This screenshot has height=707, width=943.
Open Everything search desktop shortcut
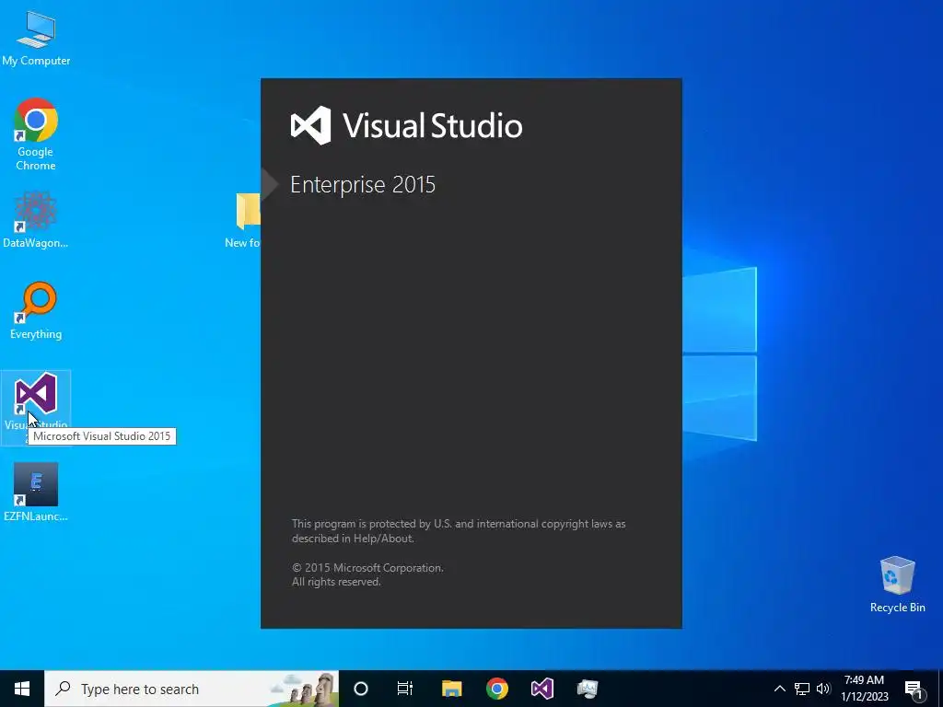[x=36, y=311]
